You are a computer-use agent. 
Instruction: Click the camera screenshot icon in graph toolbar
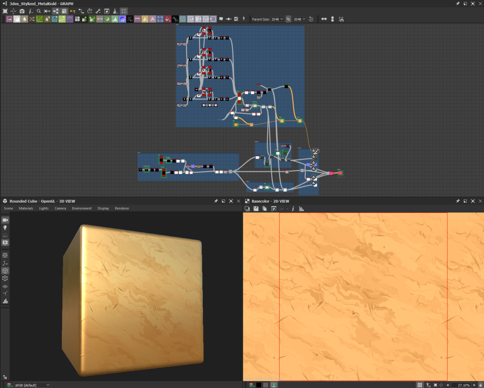22,11
